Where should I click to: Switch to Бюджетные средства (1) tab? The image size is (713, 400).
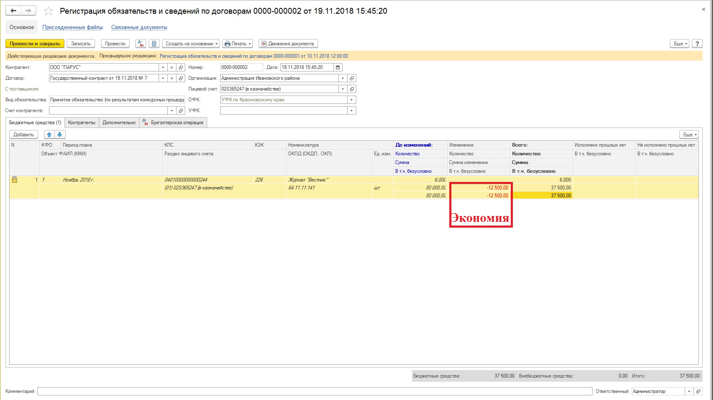(x=35, y=123)
